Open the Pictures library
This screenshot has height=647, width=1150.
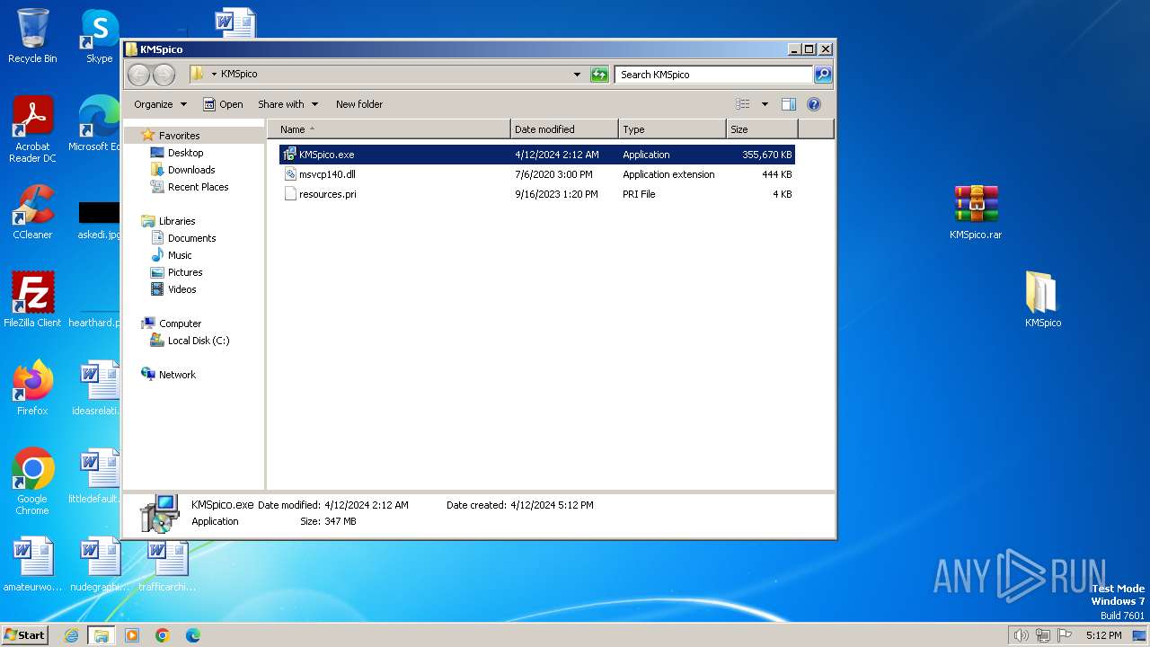tap(185, 272)
